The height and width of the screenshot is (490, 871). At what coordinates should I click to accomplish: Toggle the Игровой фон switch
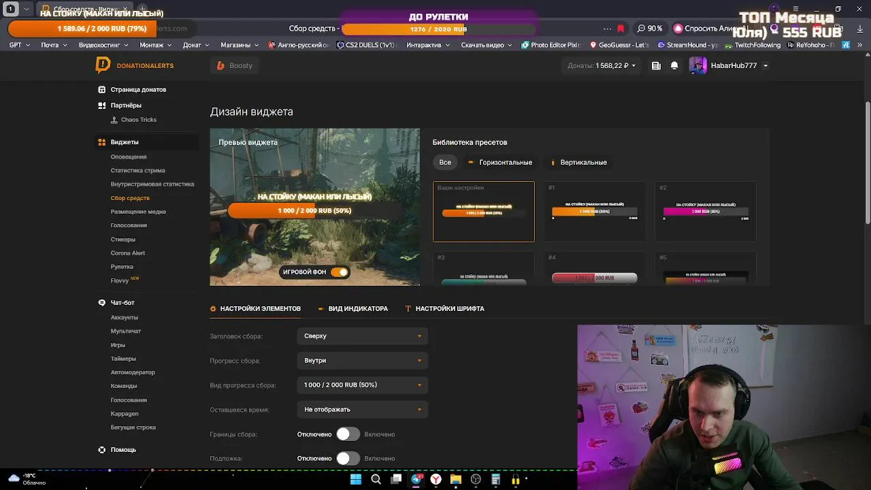tap(339, 272)
